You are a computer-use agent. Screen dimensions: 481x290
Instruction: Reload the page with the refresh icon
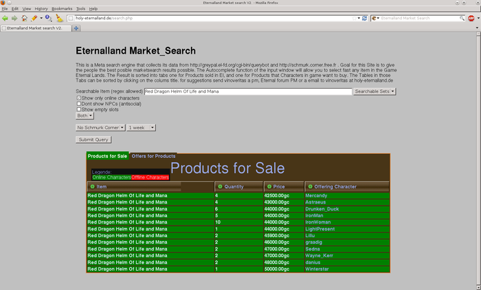point(364,19)
